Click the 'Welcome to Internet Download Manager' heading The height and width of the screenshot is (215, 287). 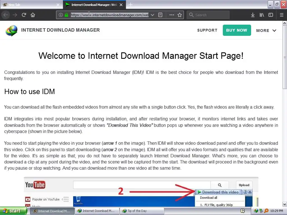[141, 56]
